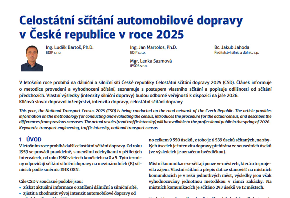
Task: Click the Czech abstract paragraph starting 'V letošním roce'
Action: (145, 90)
